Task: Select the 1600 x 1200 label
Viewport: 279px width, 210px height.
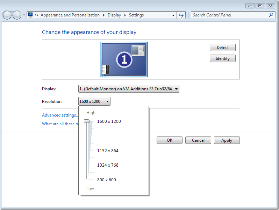Action: tap(109, 121)
